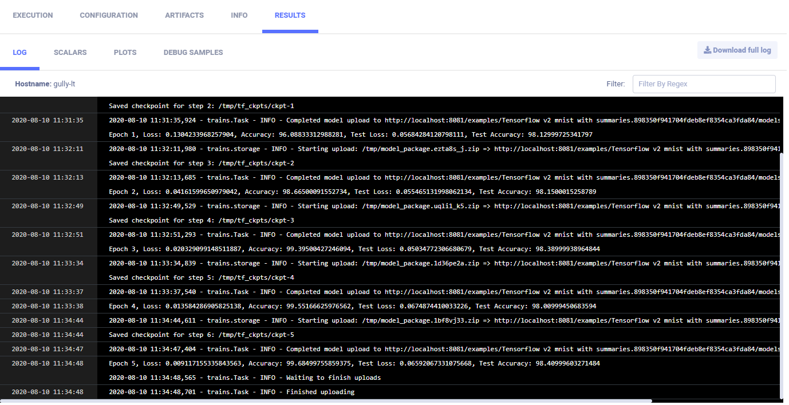Select the Log sub-tab
The width and height of the screenshot is (789, 405).
pyautogui.click(x=19, y=53)
